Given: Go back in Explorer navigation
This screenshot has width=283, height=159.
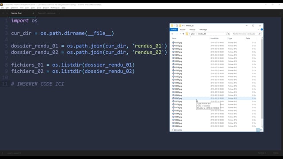Looking at the screenshot, I should 172,34.
